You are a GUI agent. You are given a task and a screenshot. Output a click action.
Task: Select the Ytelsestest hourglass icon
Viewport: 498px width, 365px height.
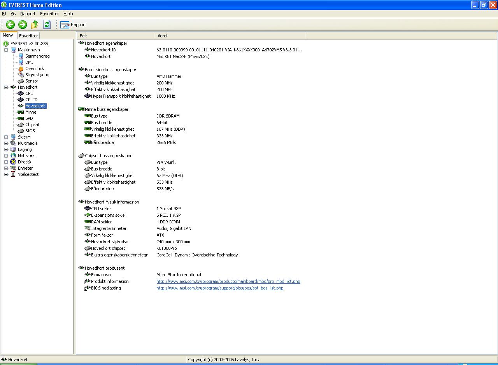[x=13, y=174]
